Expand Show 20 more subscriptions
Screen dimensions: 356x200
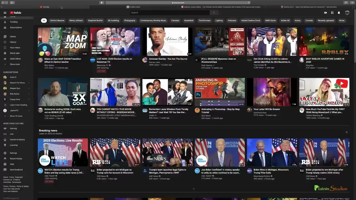(x=17, y=116)
